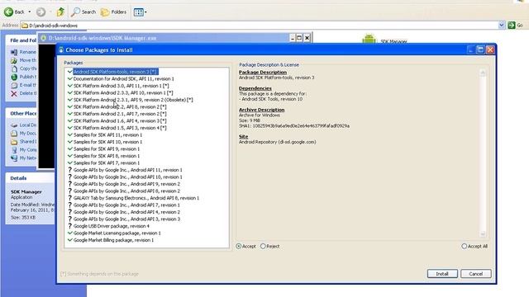Viewport: 529px width, 297px height.
Task: Open My Network Places icon
Action: 14,158
